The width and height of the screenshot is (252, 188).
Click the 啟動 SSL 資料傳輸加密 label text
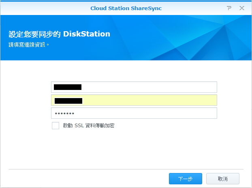[x=88, y=126]
